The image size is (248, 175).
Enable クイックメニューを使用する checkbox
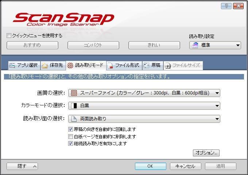pyautogui.click(x=9, y=36)
